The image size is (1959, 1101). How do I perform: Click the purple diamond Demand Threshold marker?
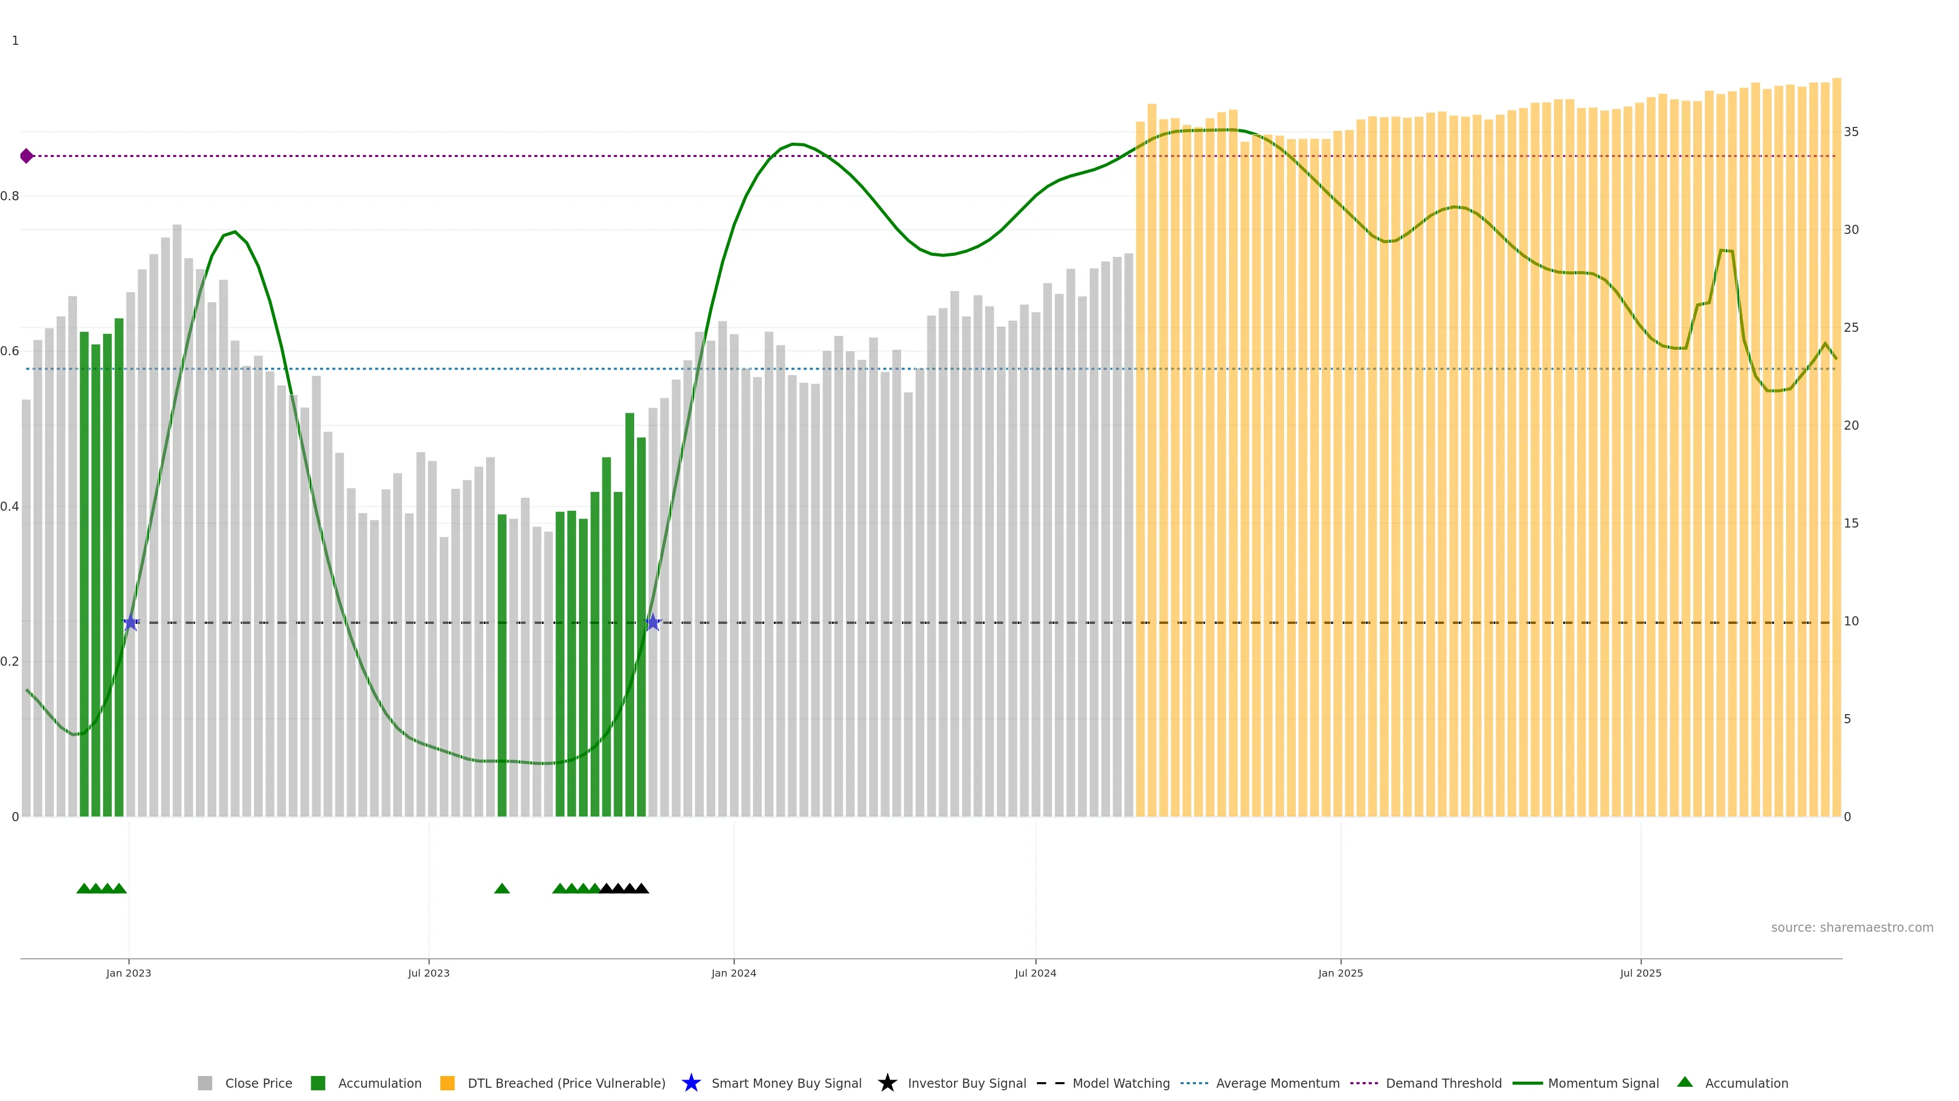pos(27,156)
